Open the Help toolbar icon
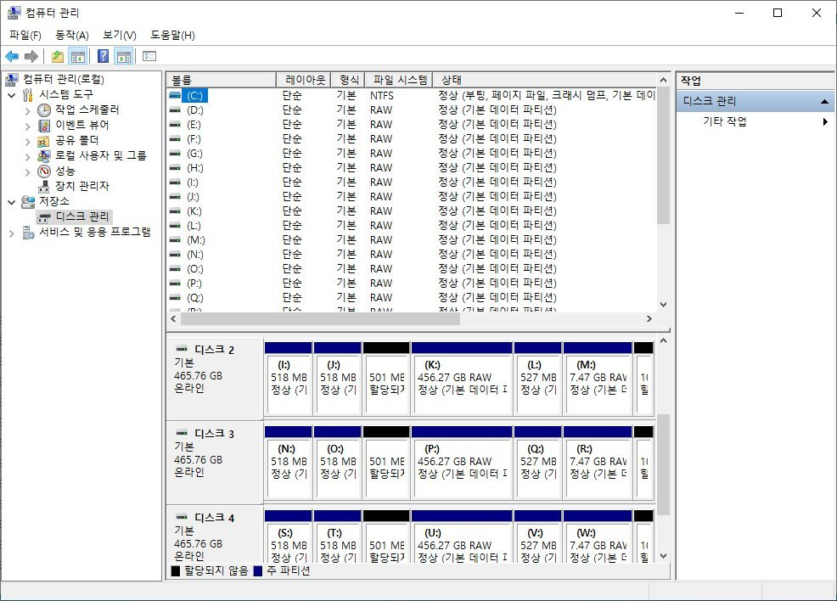 point(103,56)
